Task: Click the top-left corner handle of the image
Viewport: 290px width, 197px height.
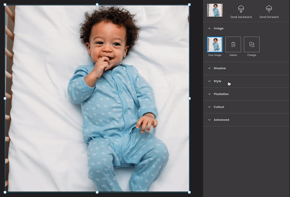Action: pyautogui.click(x=5, y=5)
